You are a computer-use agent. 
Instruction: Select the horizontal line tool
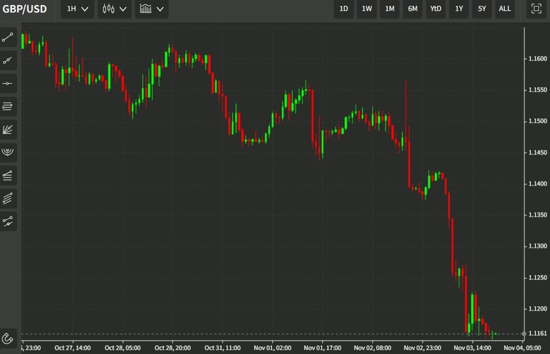[8, 84]
